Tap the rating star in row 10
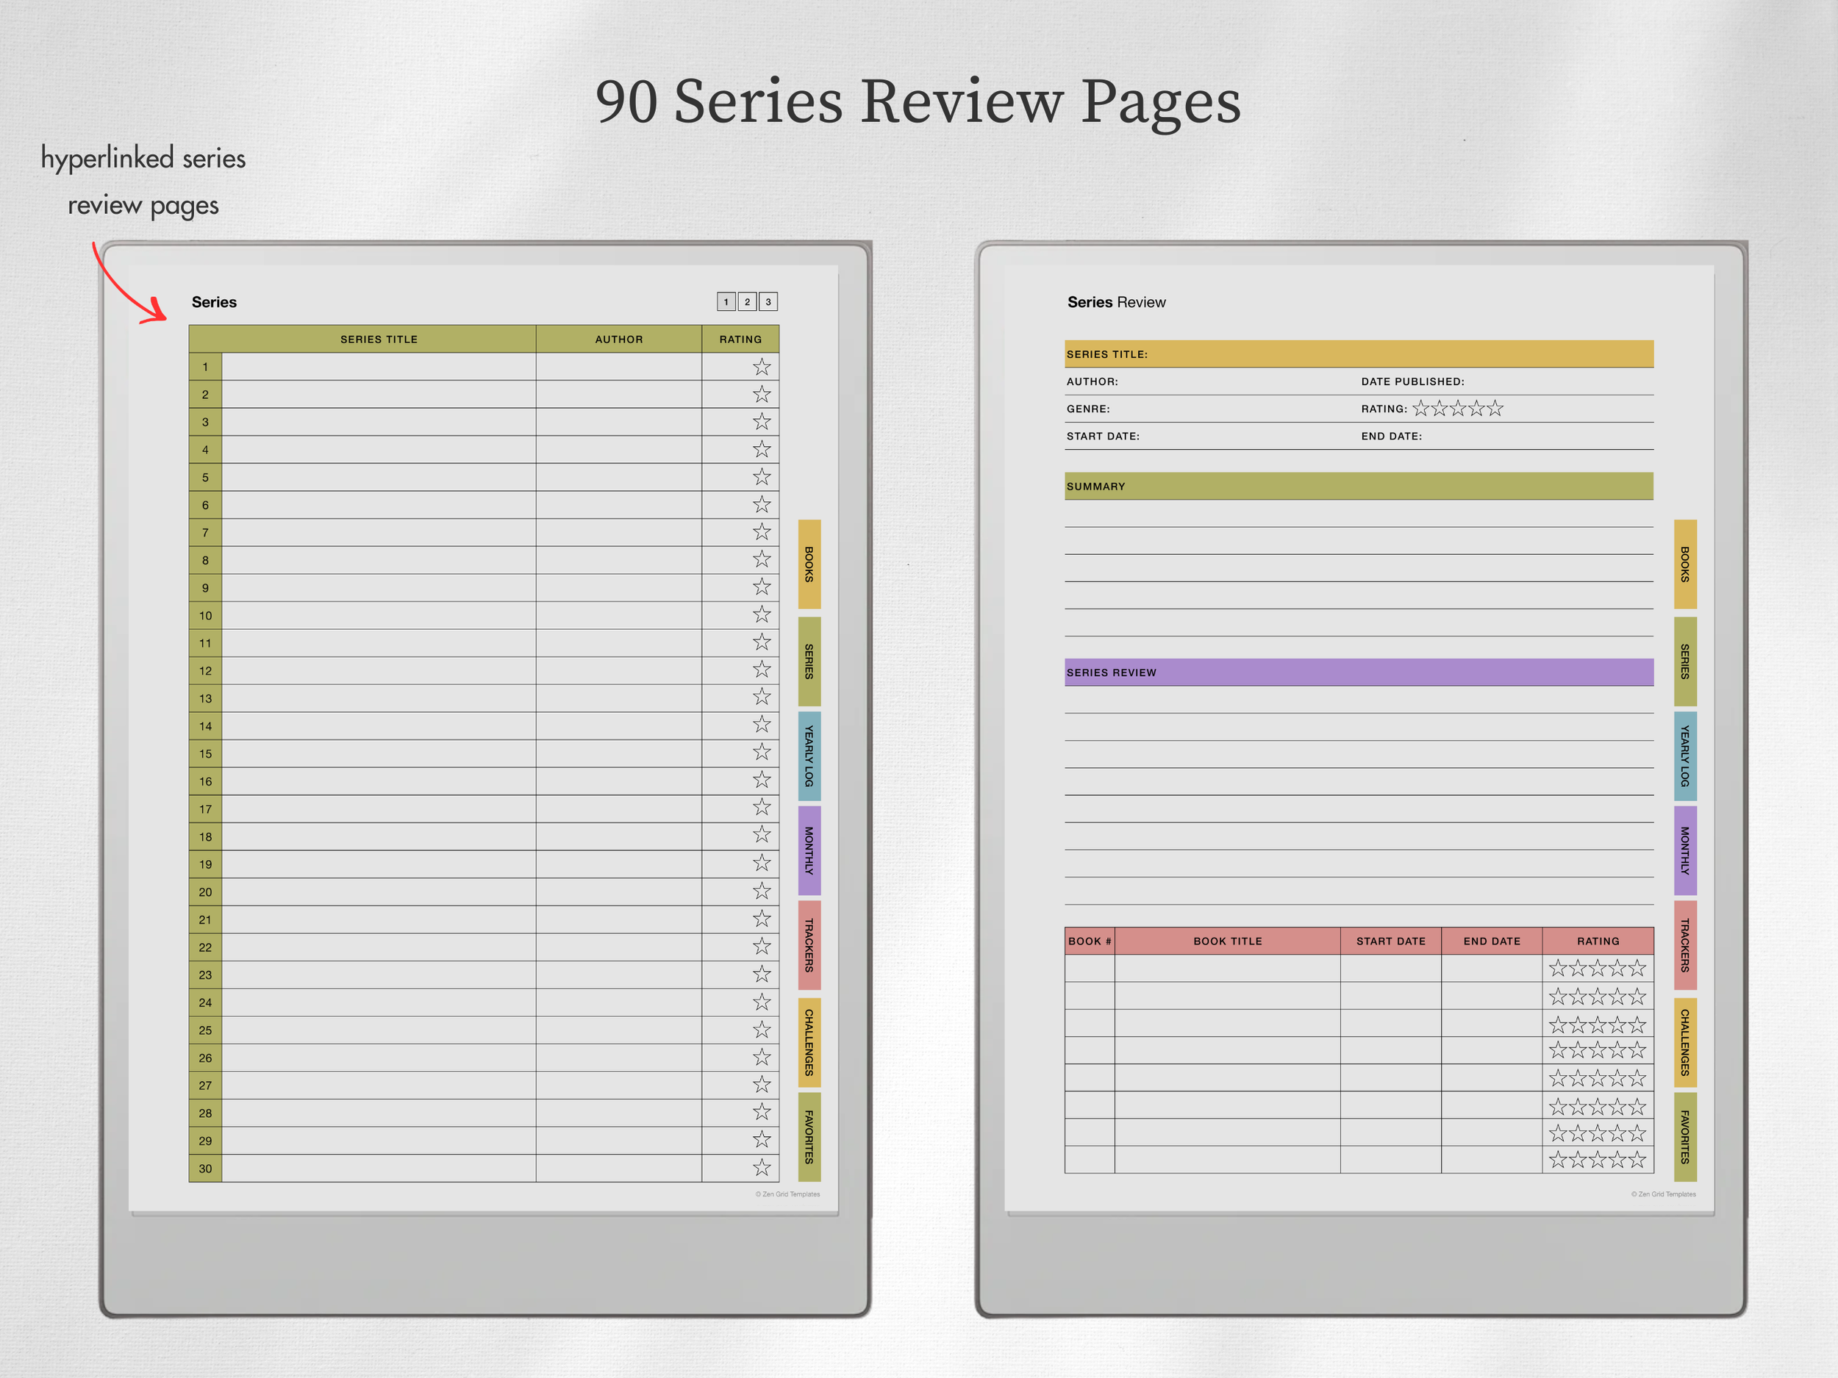1838x1378 pixels. pyautogui.click(x=762, y=613)
